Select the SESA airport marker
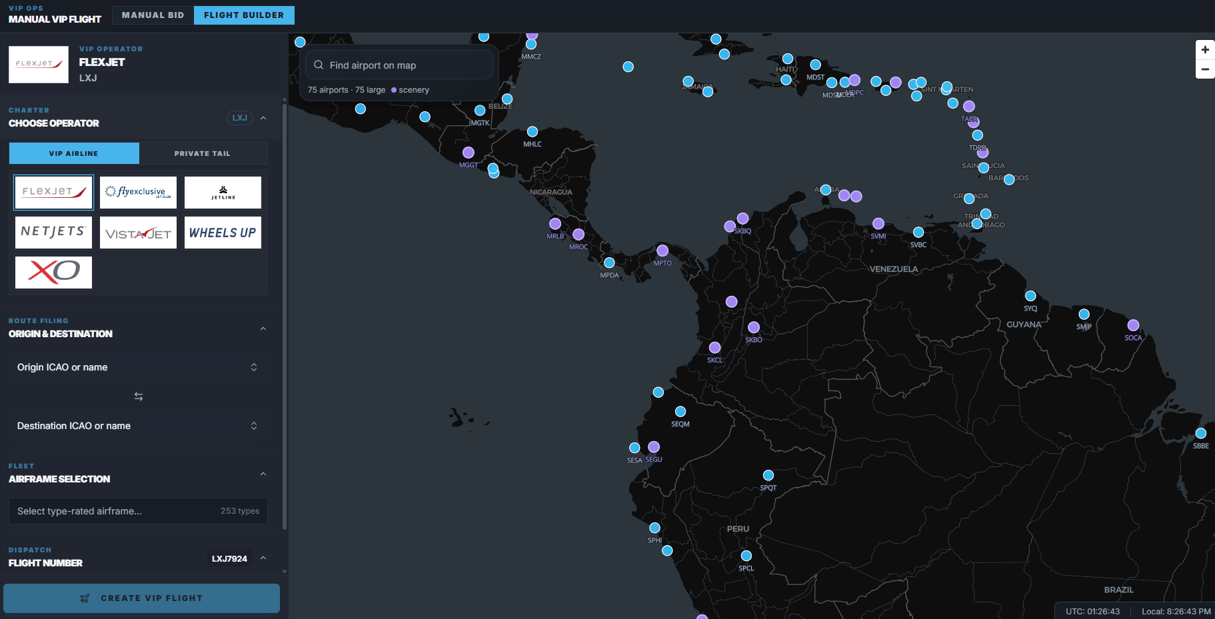This screenshot has height=619, width=1215. point(634,448)
